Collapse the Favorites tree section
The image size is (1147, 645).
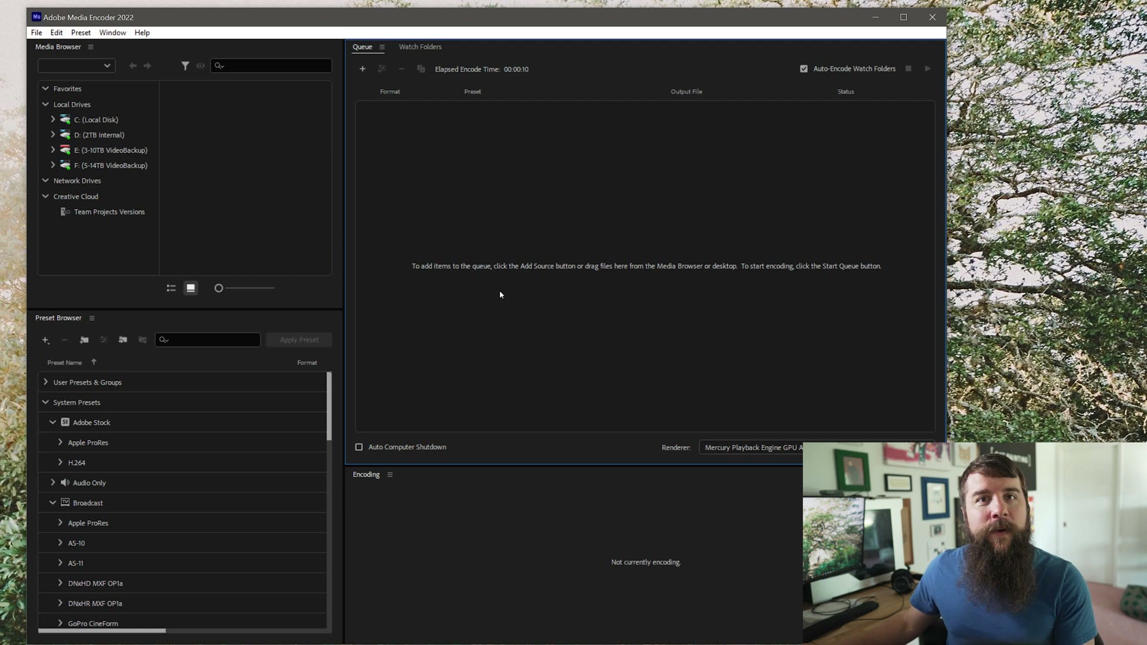pyautogui.click(x=45, y=88)
